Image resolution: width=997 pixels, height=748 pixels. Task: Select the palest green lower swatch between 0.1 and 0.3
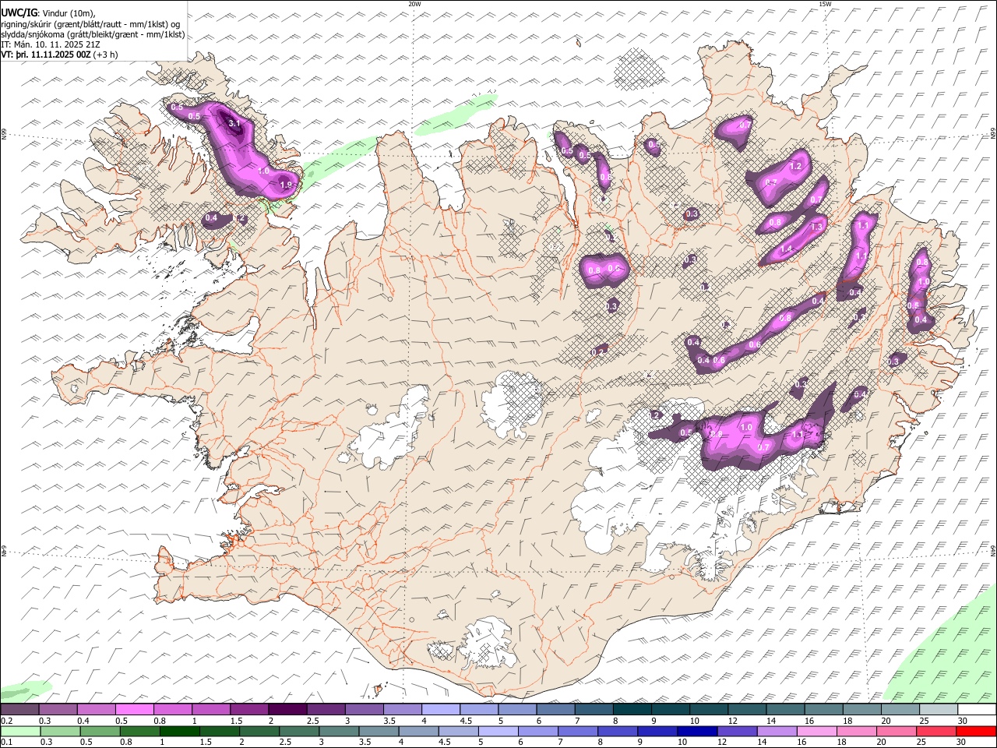tap(19, 731)
